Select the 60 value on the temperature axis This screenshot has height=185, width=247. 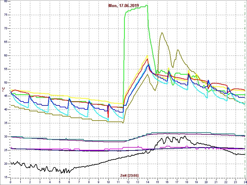[x=5, y=55]
